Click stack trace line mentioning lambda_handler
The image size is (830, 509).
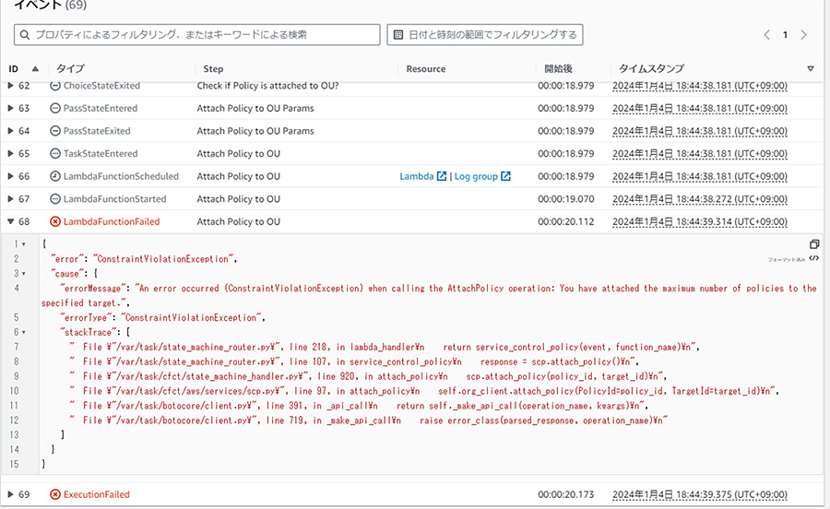click(385, 347)
